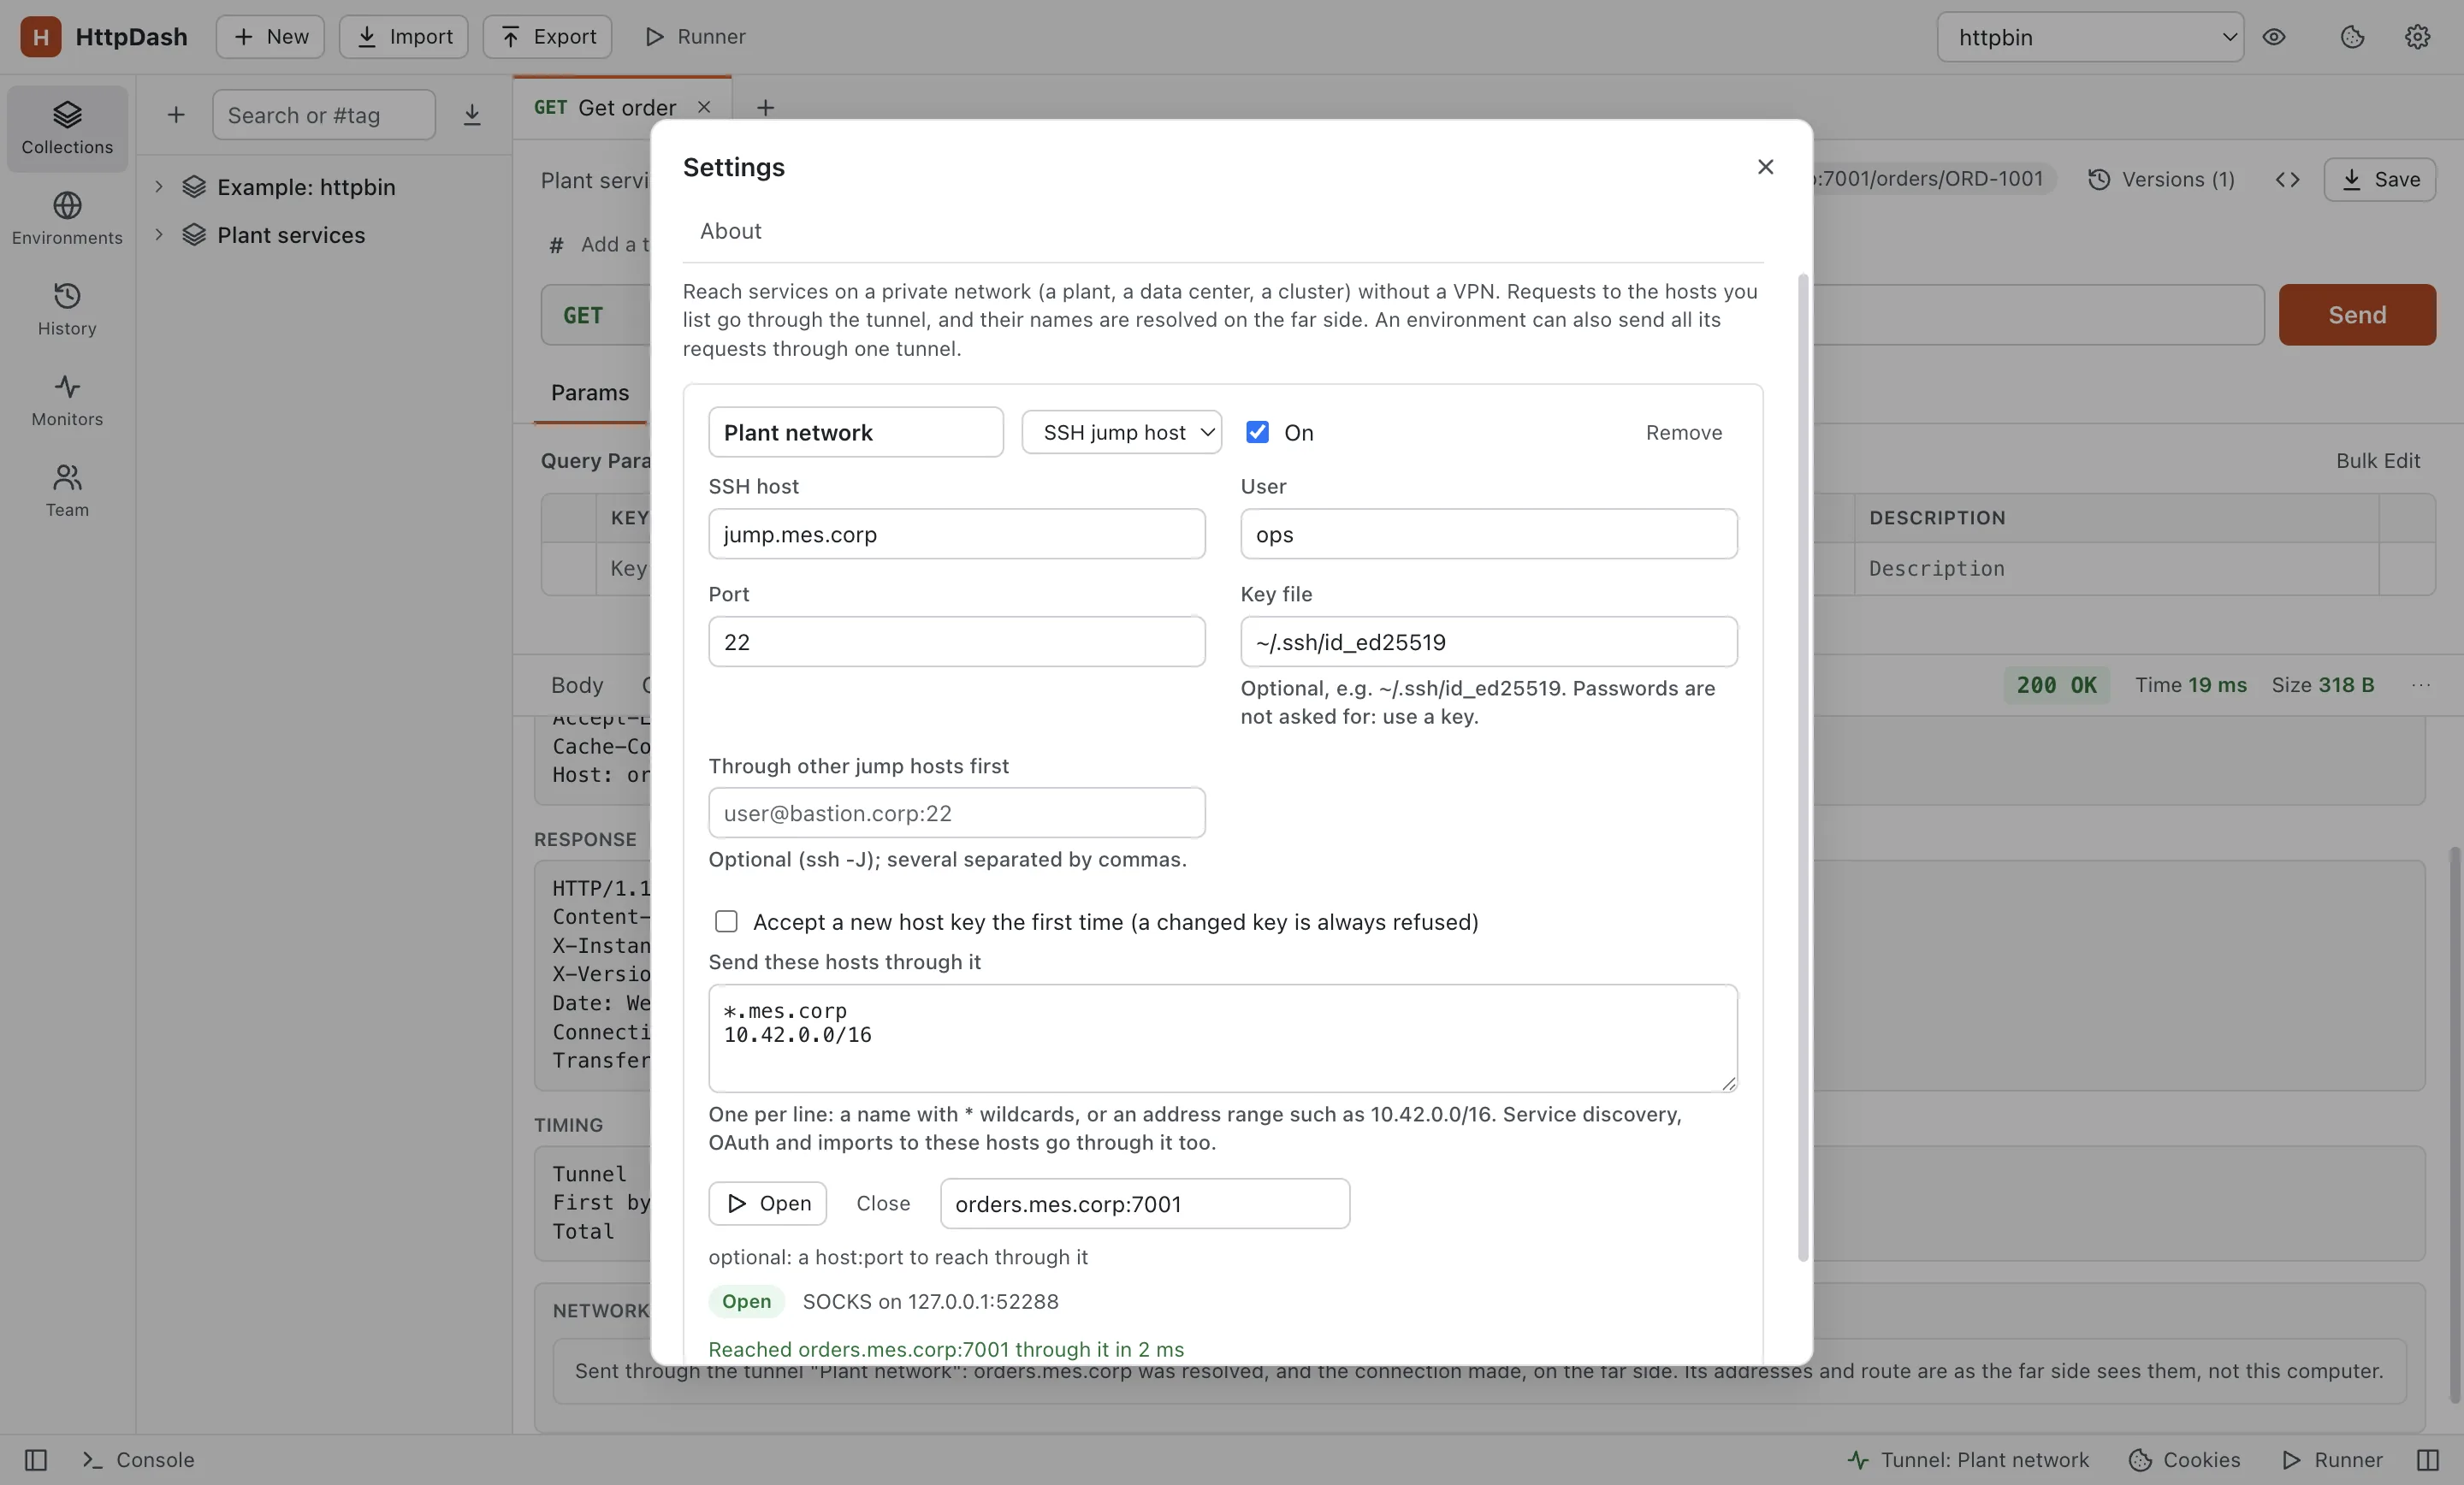Click the download icon beside collection search
The image size is (2464, 1485).
[x=472, y=115]
